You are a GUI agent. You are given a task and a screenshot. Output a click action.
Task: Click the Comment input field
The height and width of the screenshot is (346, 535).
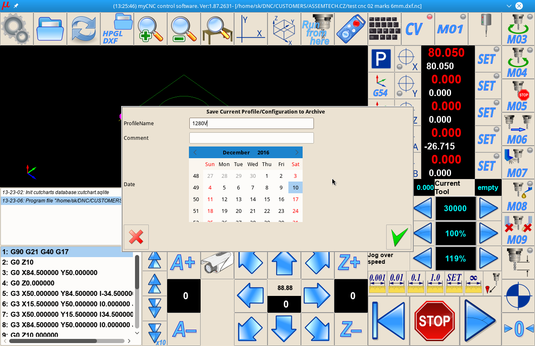[x=251, y=138]
